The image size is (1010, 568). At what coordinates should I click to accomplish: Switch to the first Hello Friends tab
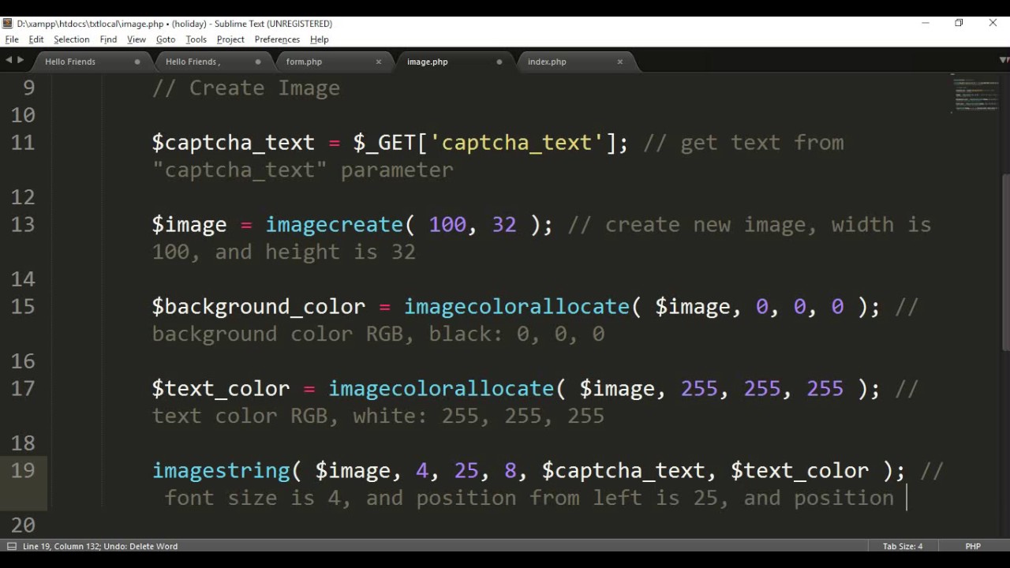tap(70, 62)
